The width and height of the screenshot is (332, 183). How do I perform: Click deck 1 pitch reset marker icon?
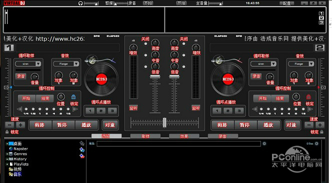coord(6,87)
